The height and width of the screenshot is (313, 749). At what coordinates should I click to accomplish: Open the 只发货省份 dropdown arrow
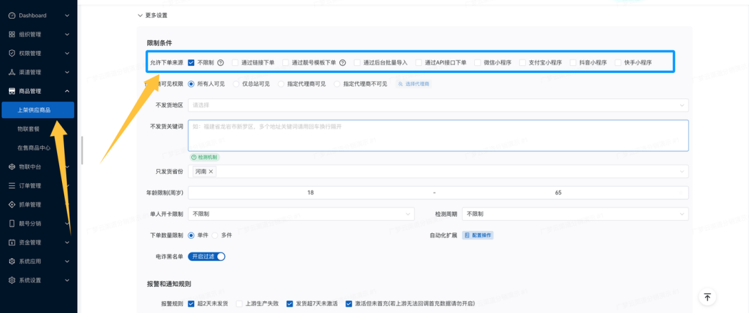click(682, 171)
